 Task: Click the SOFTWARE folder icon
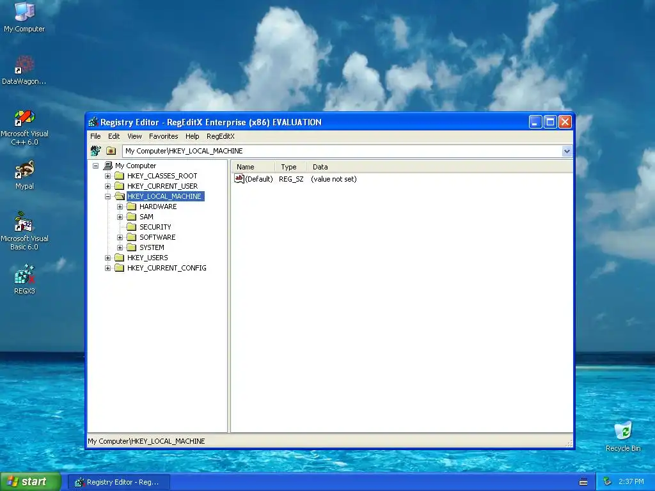pyautogui.click(x=132, y=237)
